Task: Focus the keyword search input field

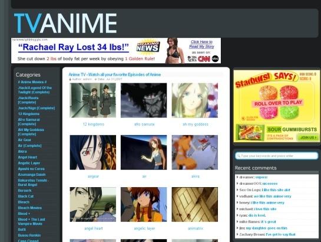Action: 277,156
